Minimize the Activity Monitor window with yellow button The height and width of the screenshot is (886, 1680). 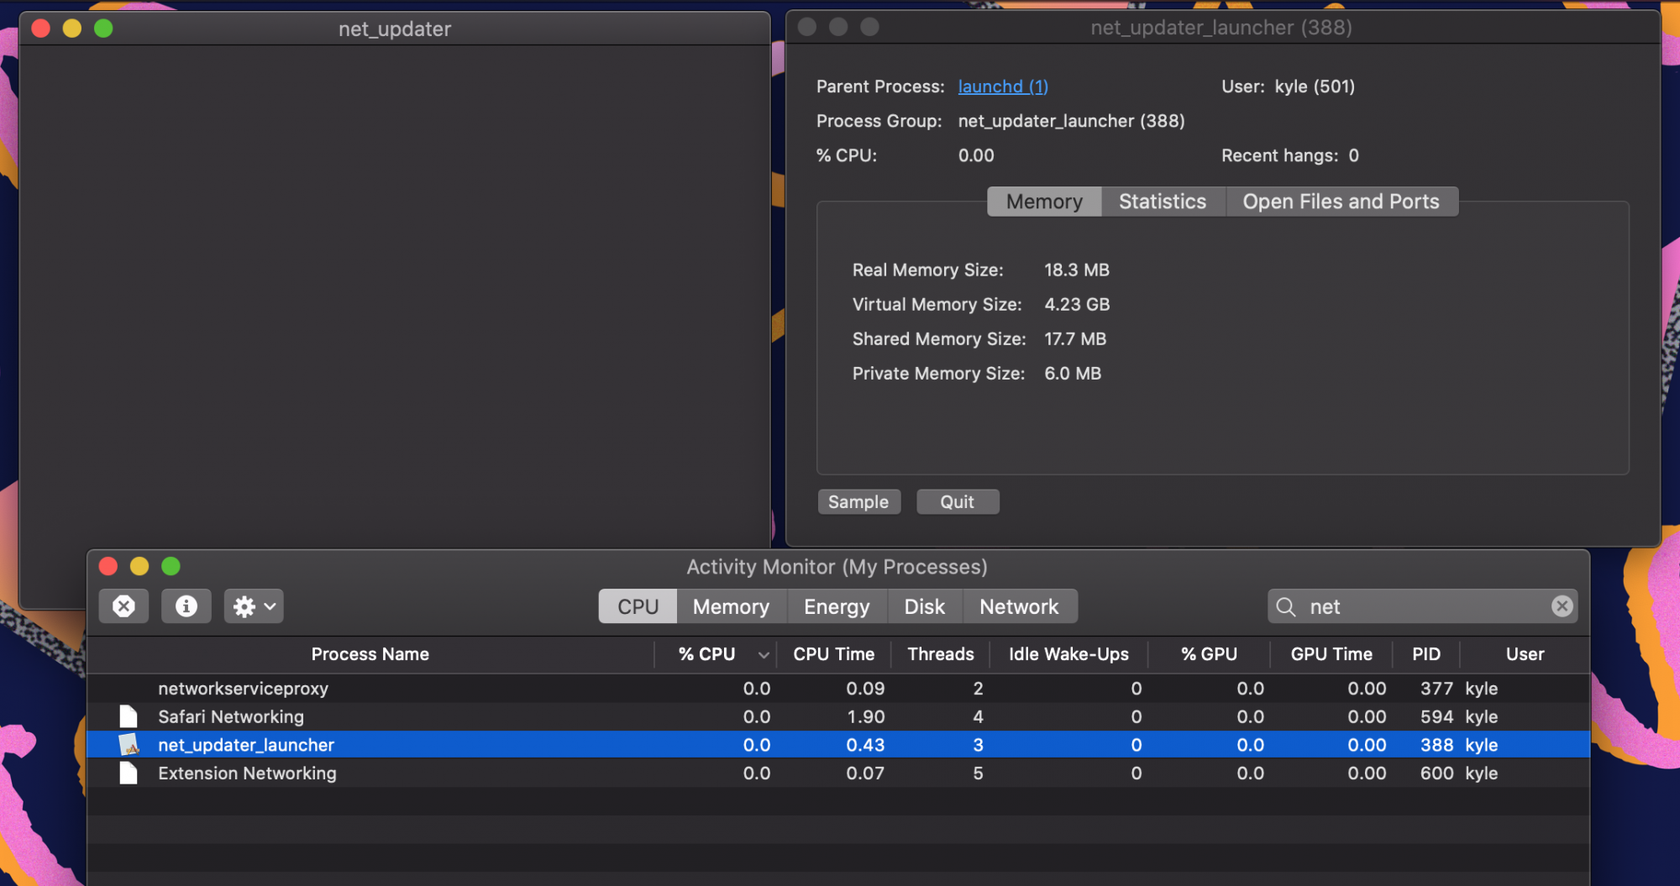(139, 566)
